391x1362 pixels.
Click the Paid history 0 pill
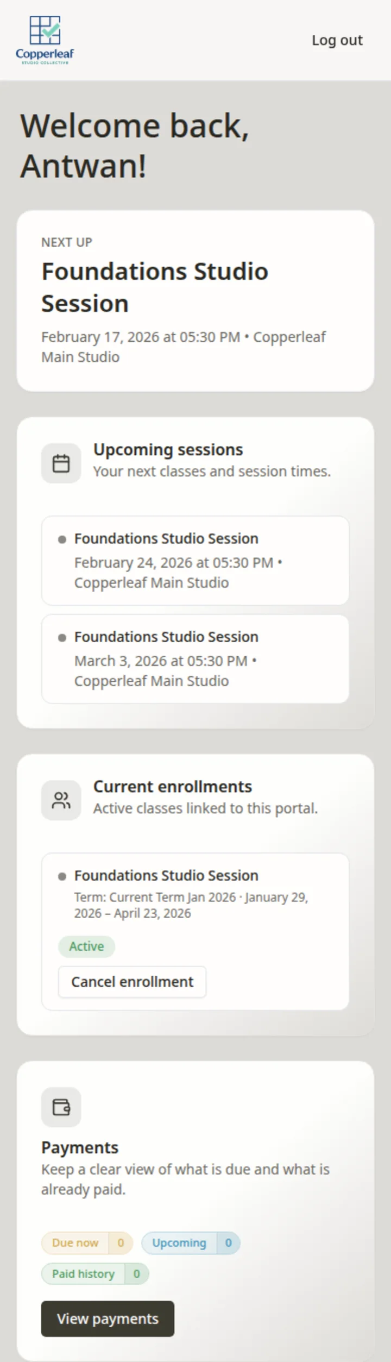point(94,1274)
